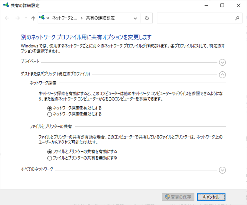Click the すべてのネットワーク label
The image size is (247, 205).
pos(37,169)
